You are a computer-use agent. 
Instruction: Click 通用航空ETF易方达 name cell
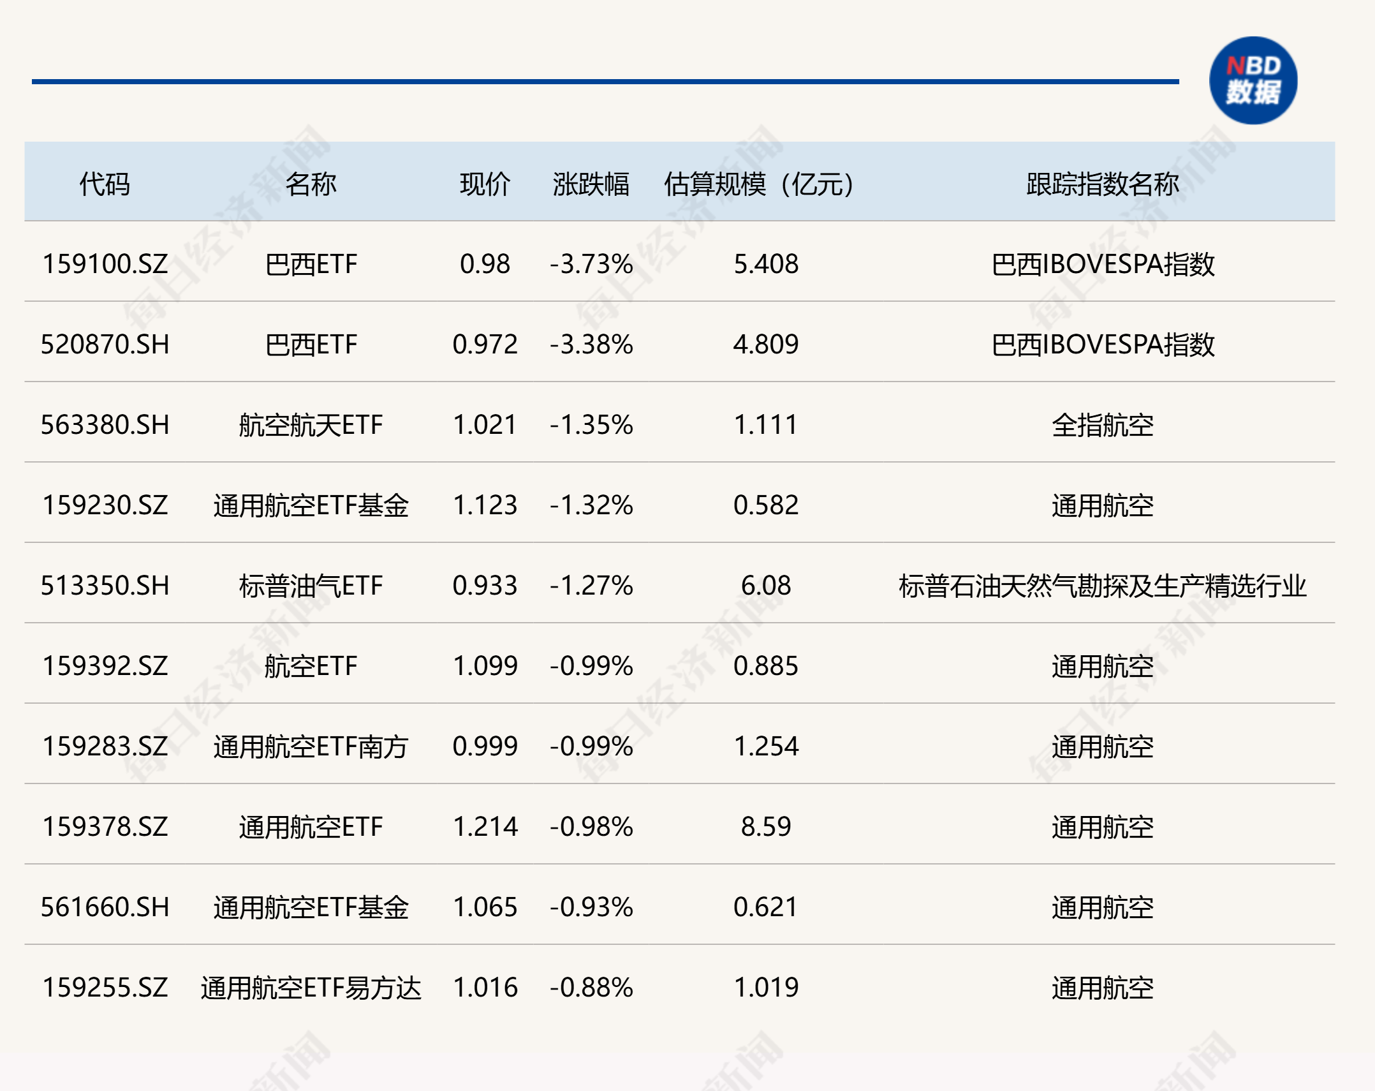(311, 988)
